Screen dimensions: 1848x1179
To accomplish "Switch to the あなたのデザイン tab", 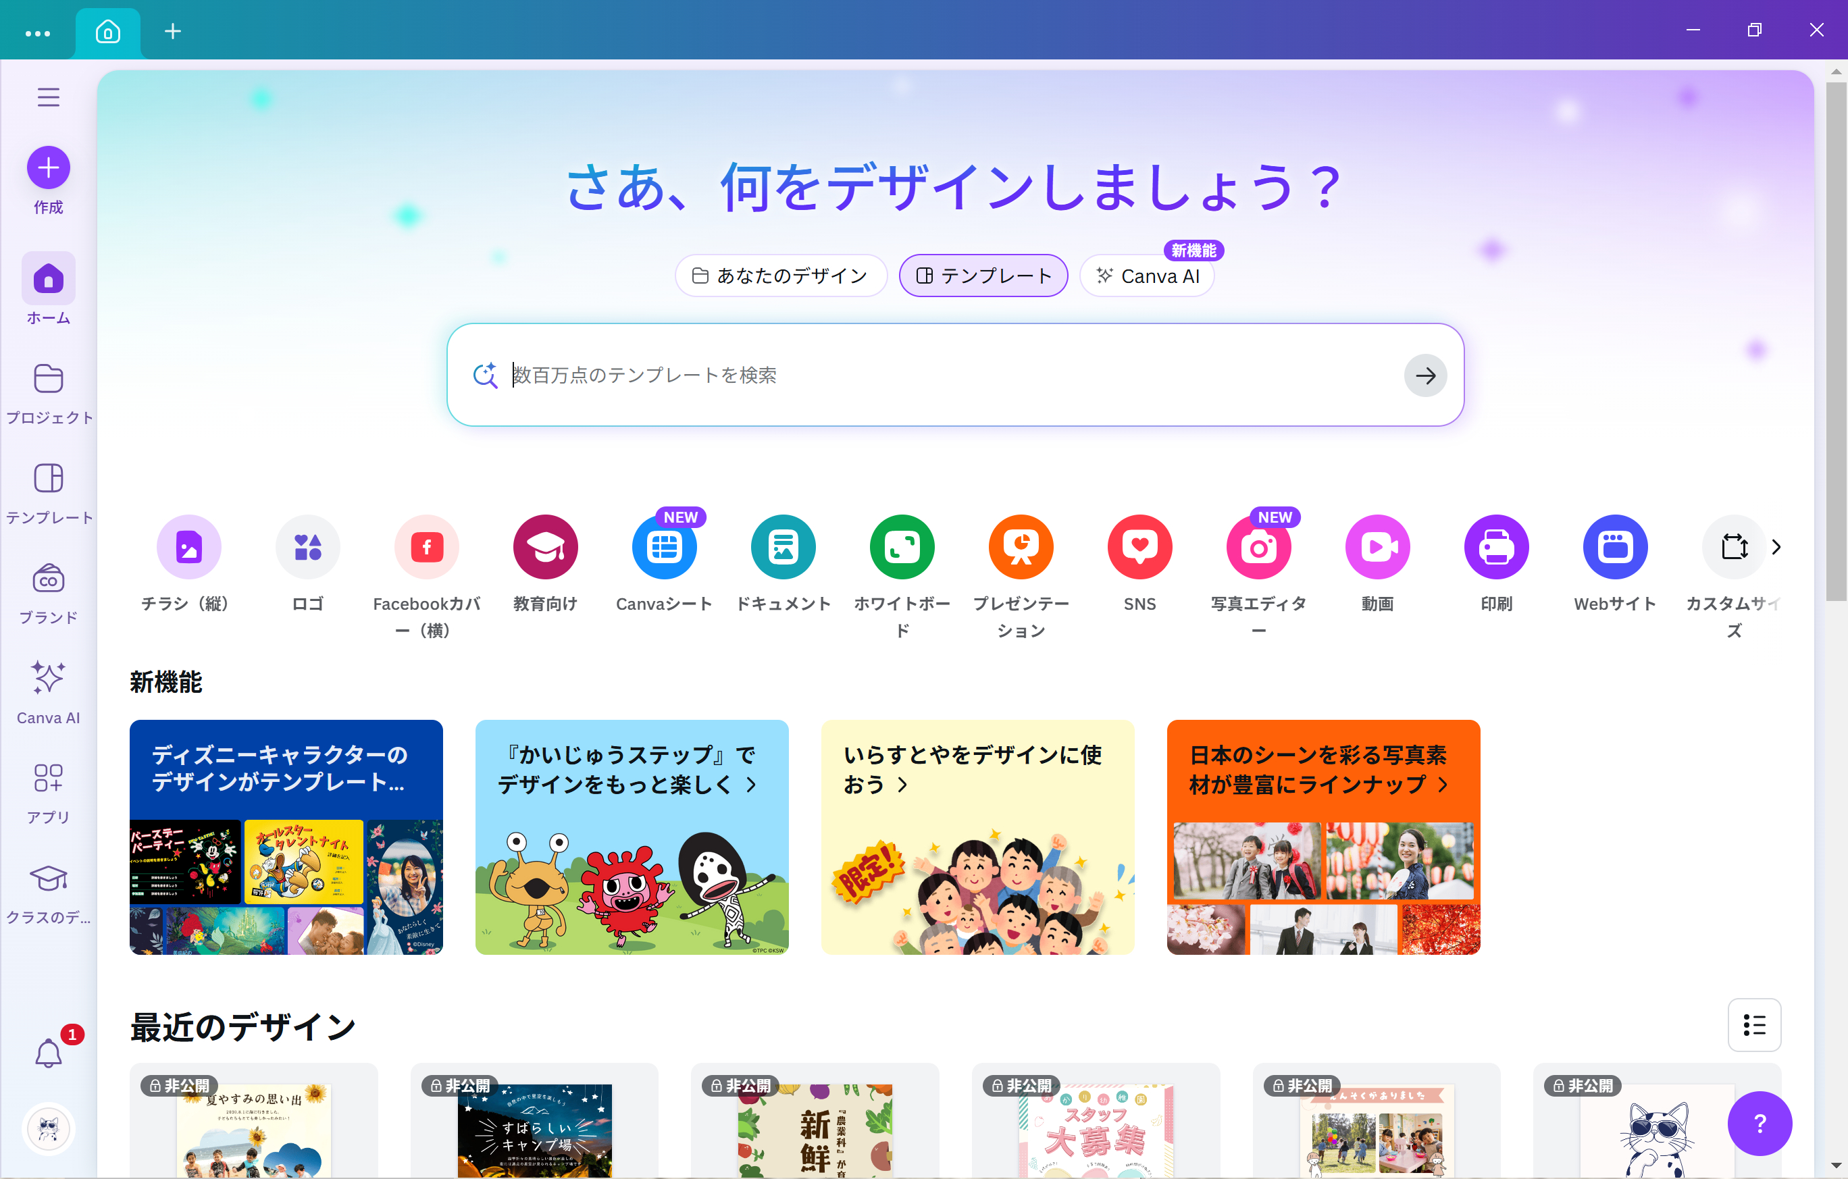I will (781, 276).
